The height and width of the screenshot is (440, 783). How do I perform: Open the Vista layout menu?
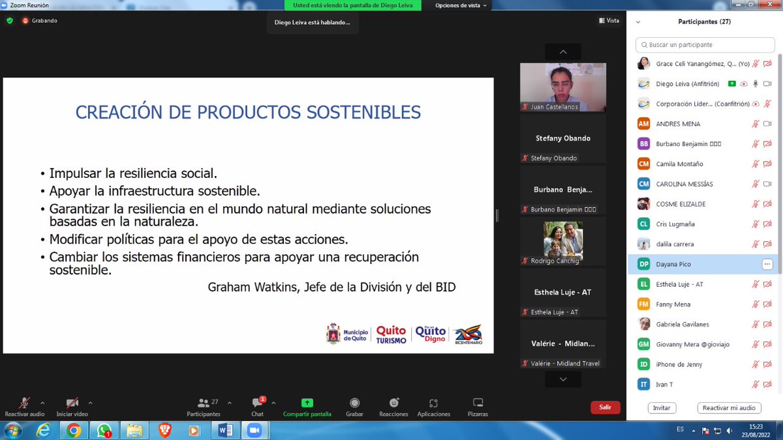coord(609,20)
